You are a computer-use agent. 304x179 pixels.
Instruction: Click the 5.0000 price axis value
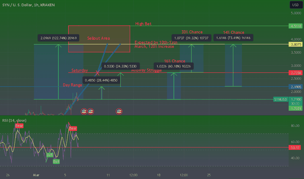pos(296,13)
